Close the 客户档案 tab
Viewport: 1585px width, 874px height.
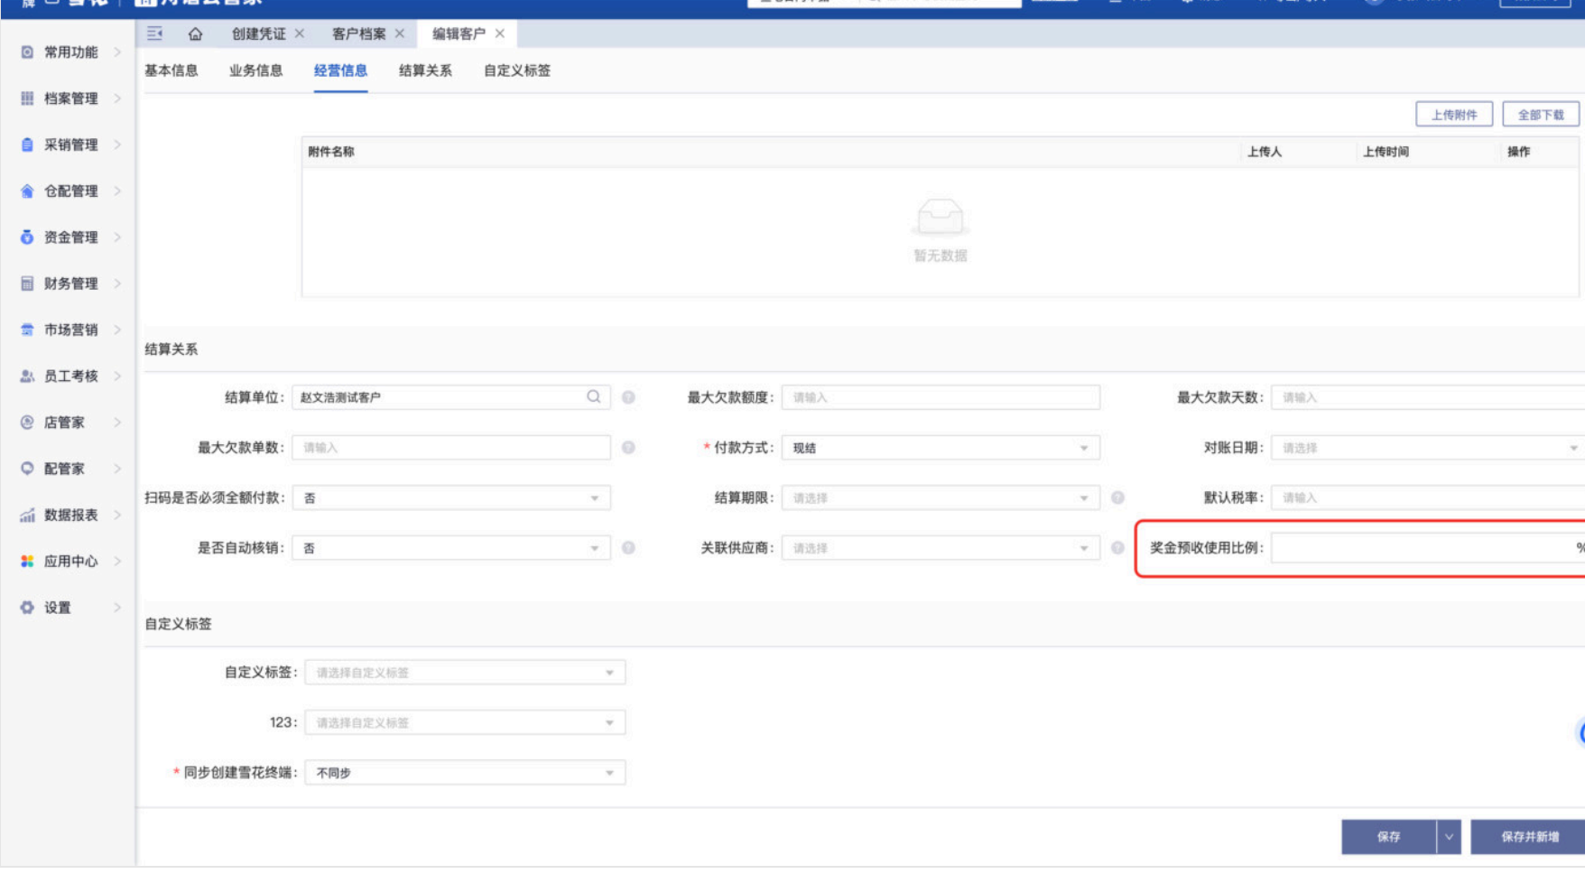coord(400,33)
